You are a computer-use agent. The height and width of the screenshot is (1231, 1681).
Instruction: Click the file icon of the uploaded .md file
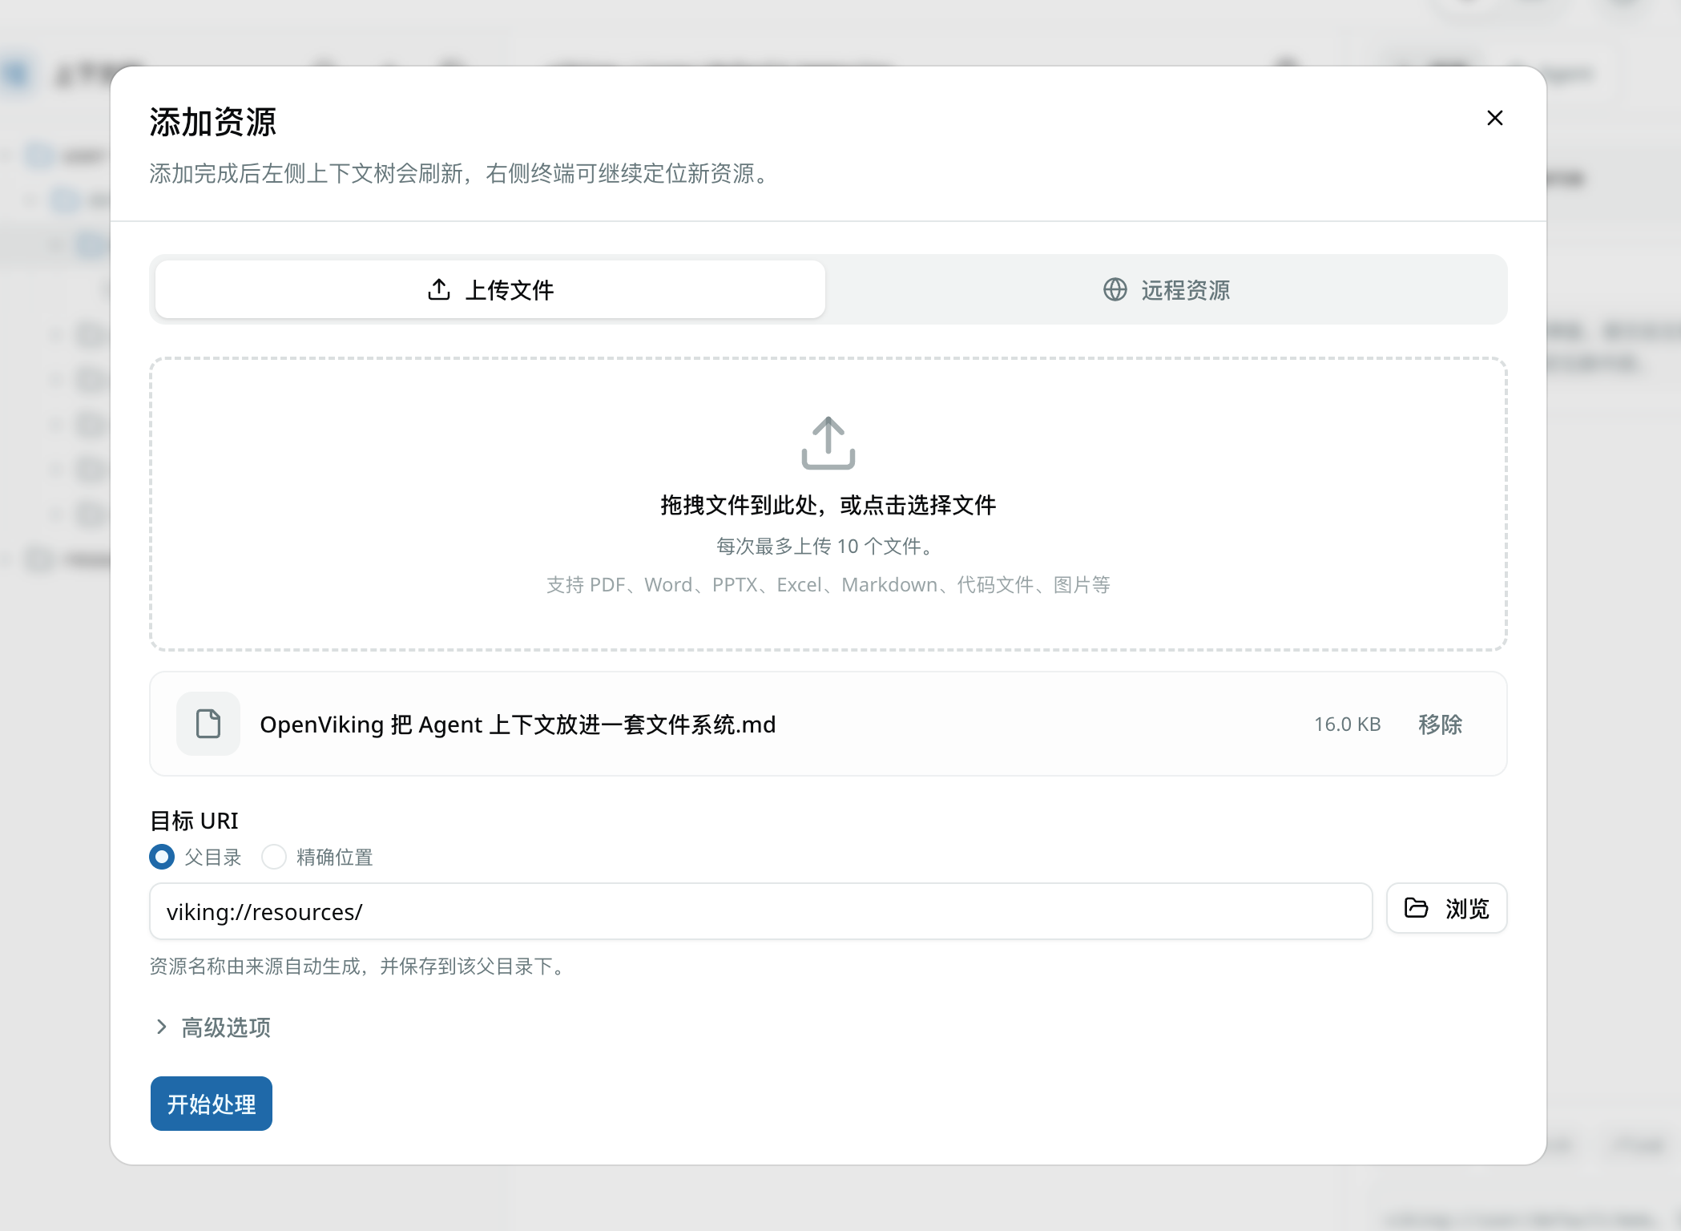pyautogui.click(x=208, y=724)
